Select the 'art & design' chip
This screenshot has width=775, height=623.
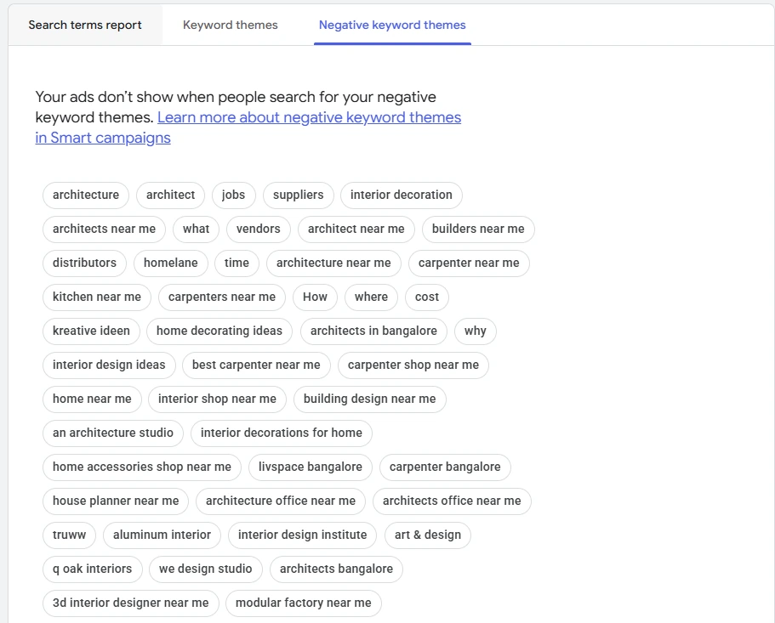428,535
